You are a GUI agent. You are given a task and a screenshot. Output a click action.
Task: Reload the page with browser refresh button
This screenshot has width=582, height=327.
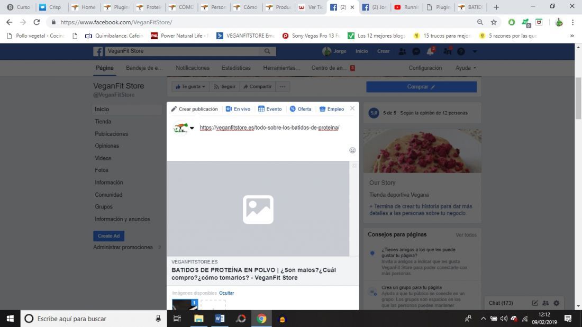37,22
